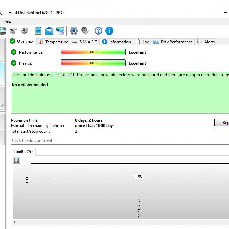Click the disk refresh icon in toolbar
229x229 pixels.
(3, 31)
